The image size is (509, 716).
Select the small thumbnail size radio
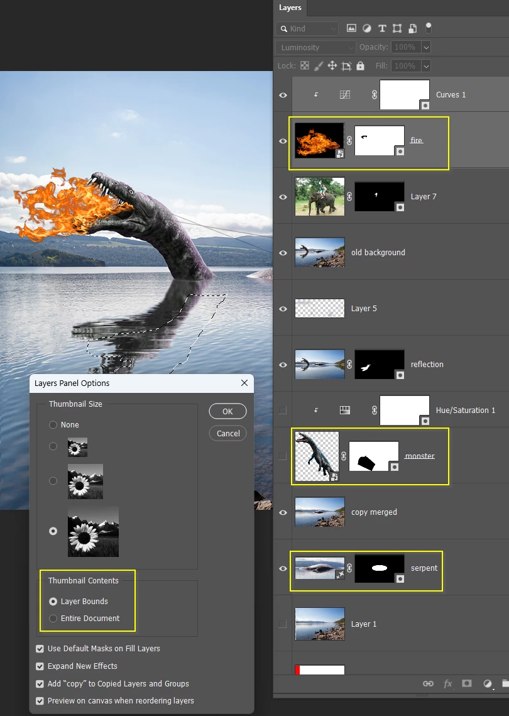coord(53,446)
